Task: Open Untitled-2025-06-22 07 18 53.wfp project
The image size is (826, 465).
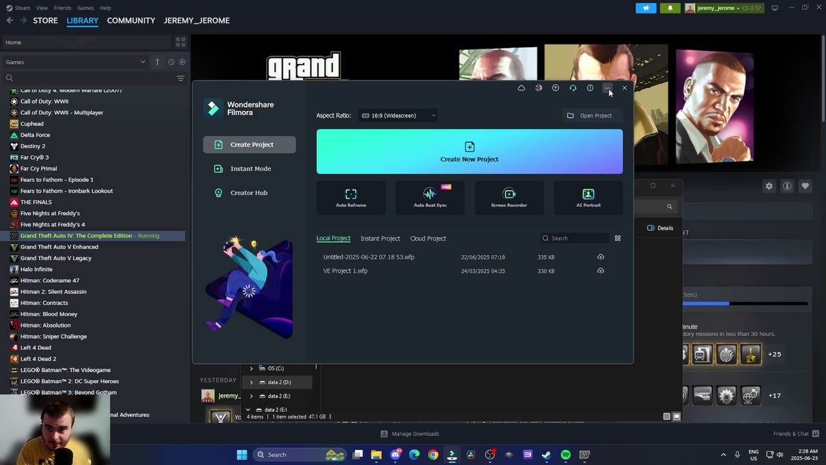Action: [x=368, y=257]
